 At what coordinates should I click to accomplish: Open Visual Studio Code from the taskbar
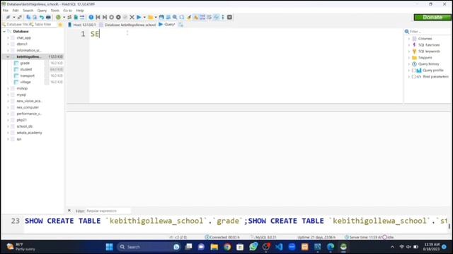(279, 247)
